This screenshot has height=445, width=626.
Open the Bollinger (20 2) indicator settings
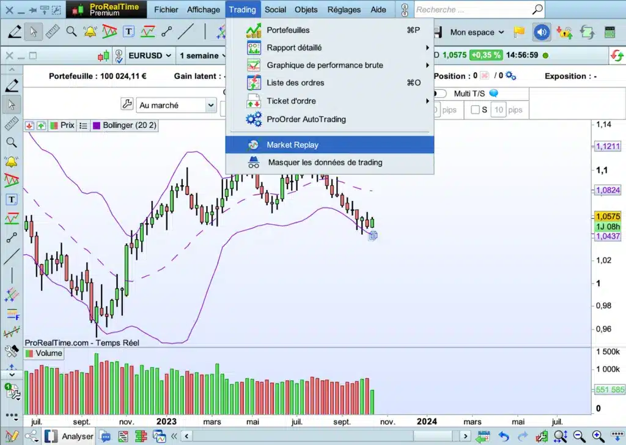pos(128,125)
